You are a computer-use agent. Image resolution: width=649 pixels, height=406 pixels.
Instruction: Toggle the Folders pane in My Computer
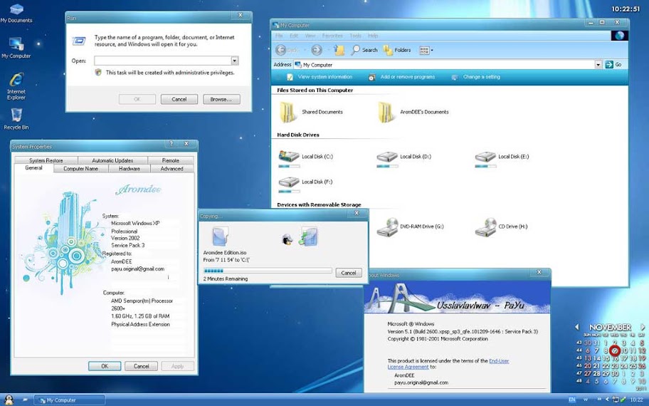coord(397,50)
